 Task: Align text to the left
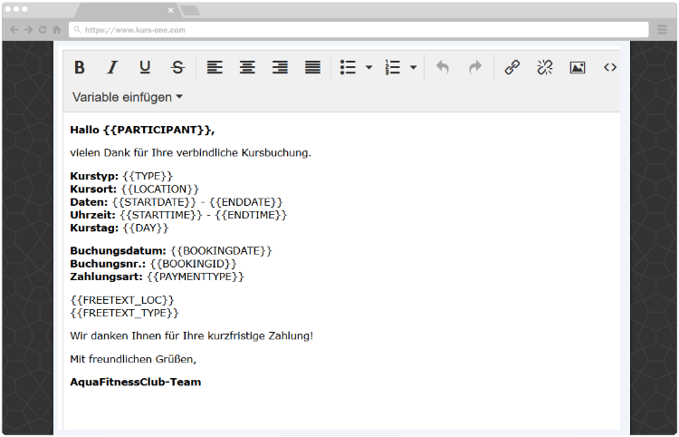[215, 68]
